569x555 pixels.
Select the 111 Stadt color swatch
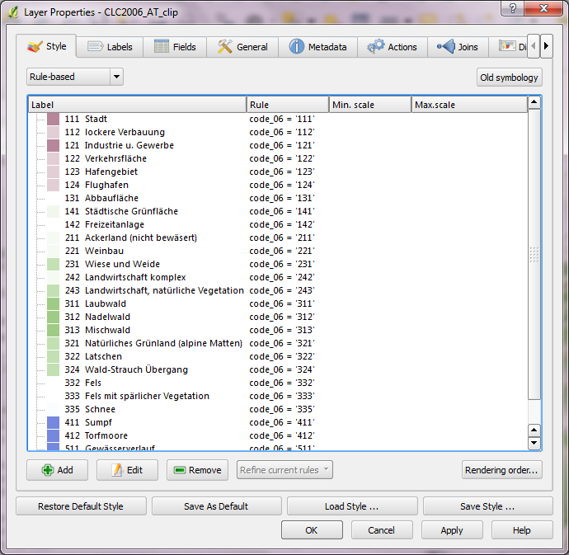[x=53, y=119]
